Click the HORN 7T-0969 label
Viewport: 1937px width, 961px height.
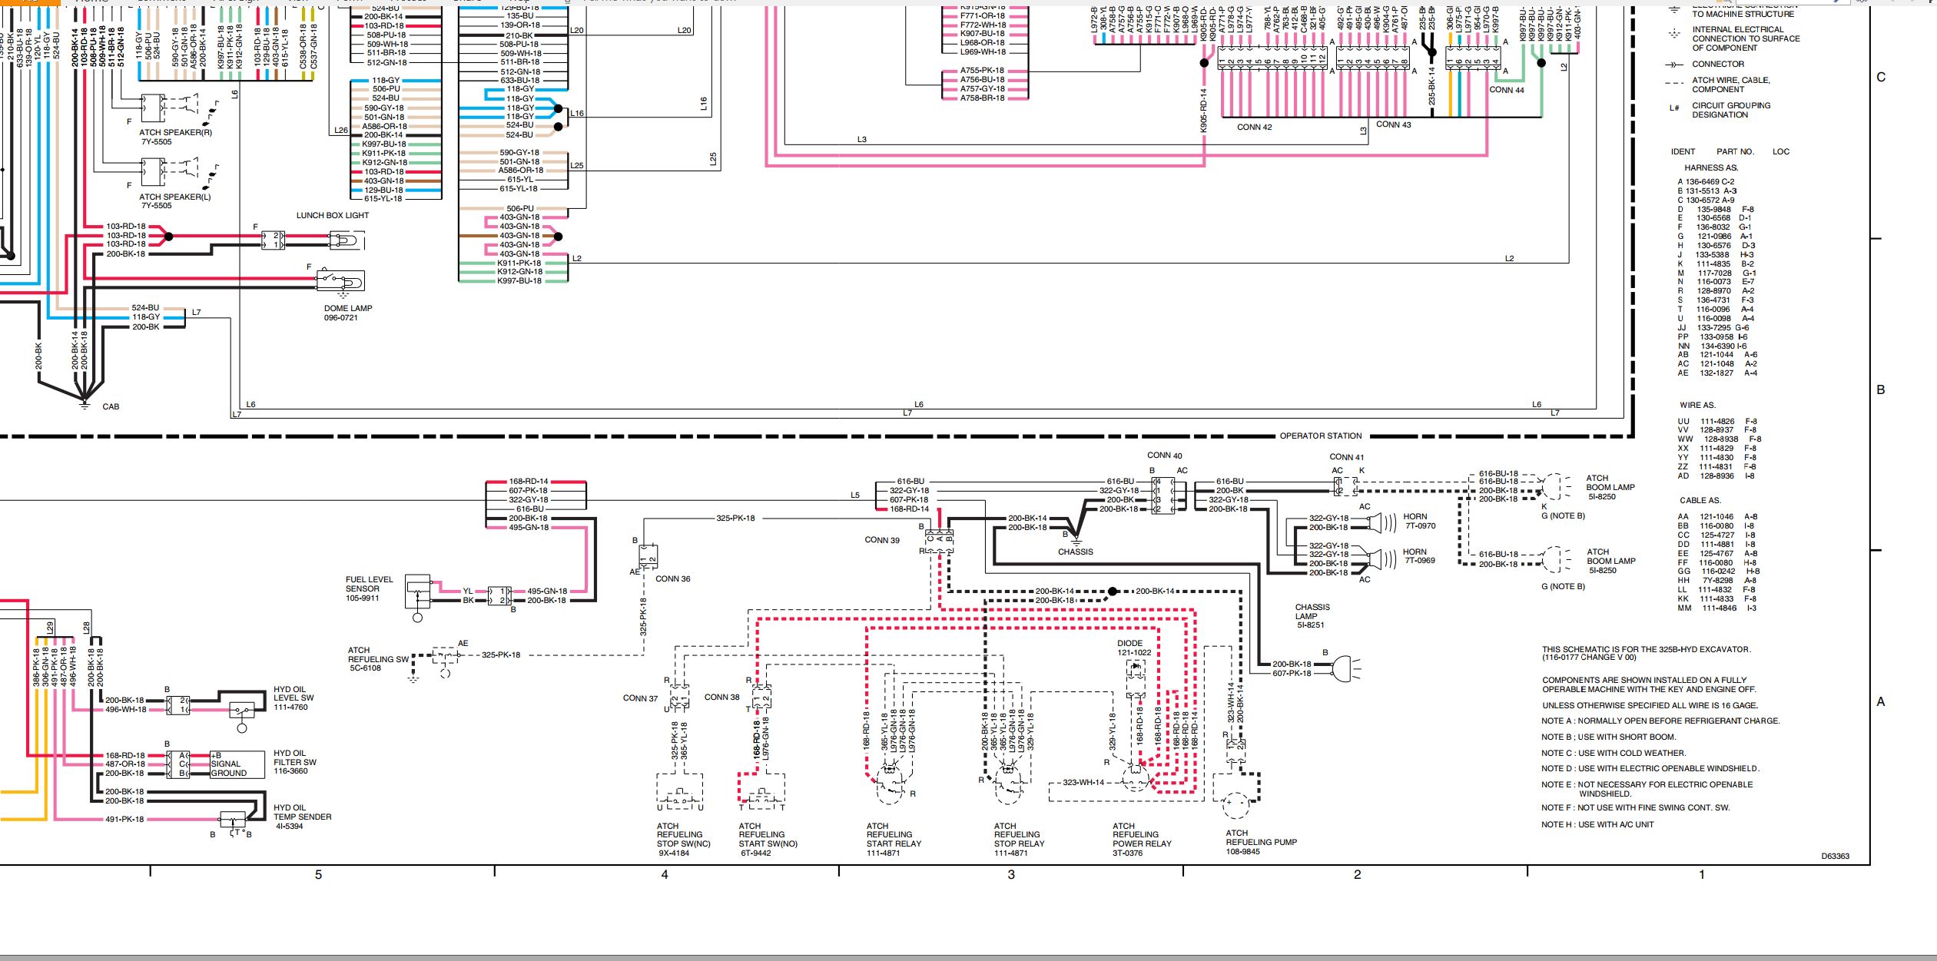pos(1419,556)
